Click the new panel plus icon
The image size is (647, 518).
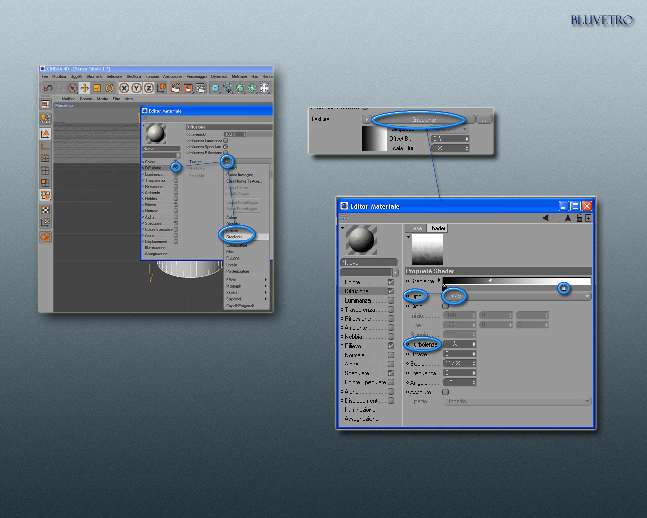pos(588,218)
